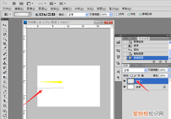
Task: Select the Eraser tool
Action: click(x=5, y=72)
